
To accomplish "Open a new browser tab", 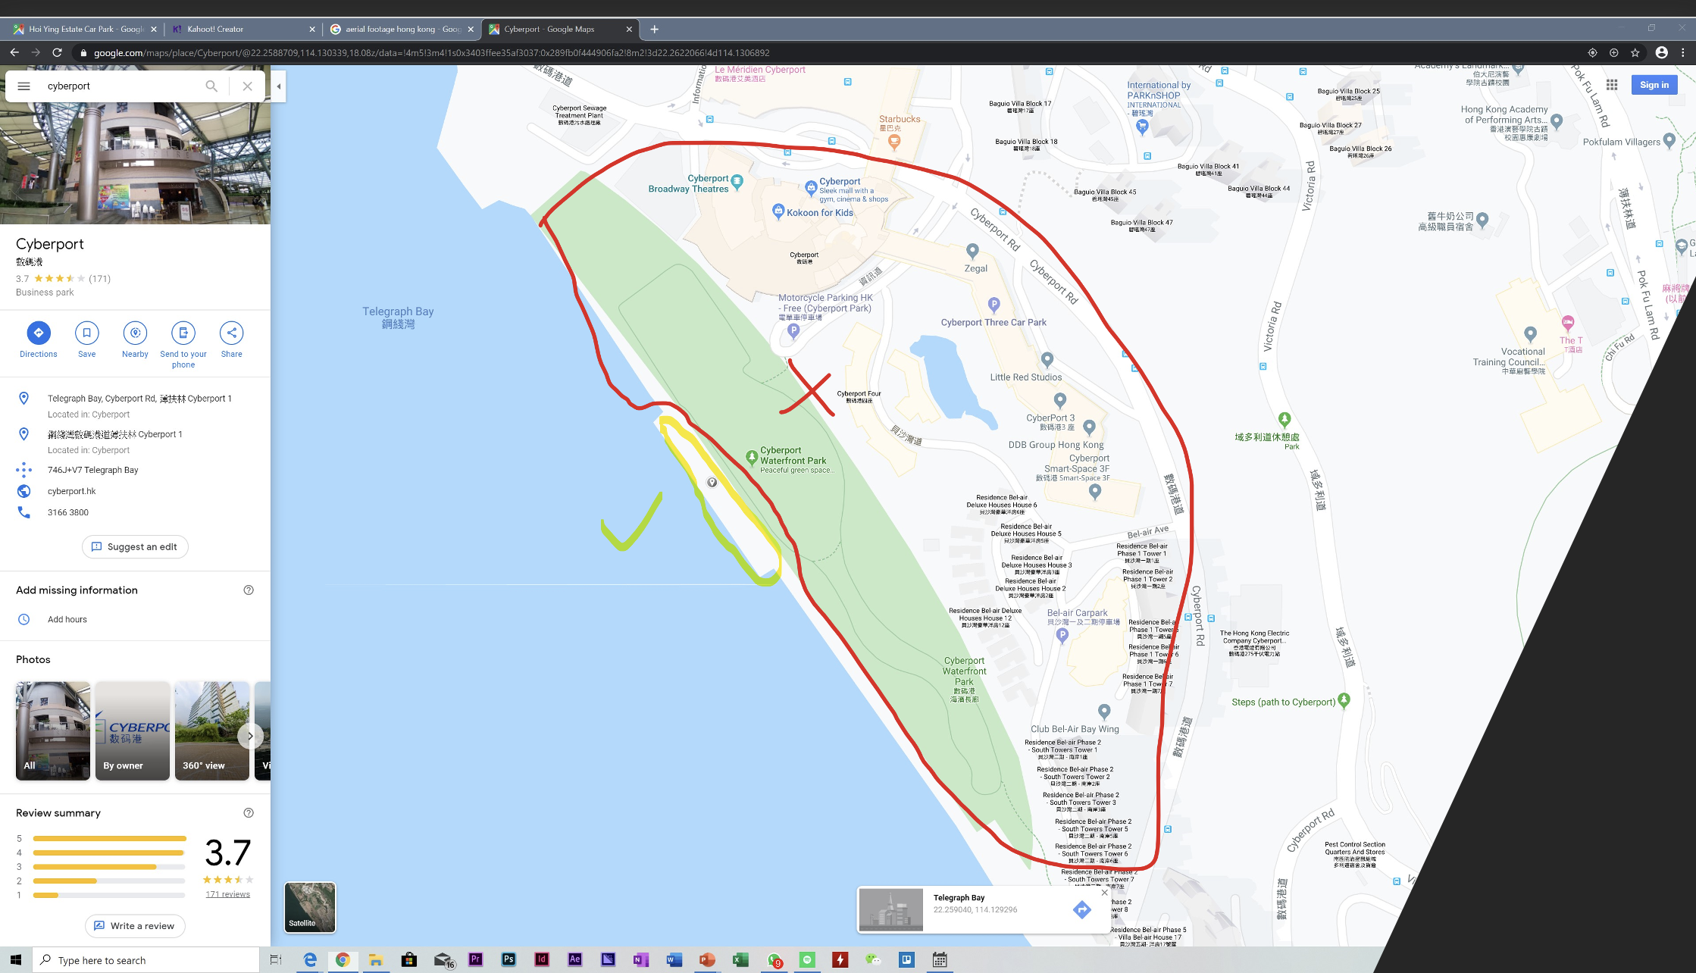I will point(654,29).
